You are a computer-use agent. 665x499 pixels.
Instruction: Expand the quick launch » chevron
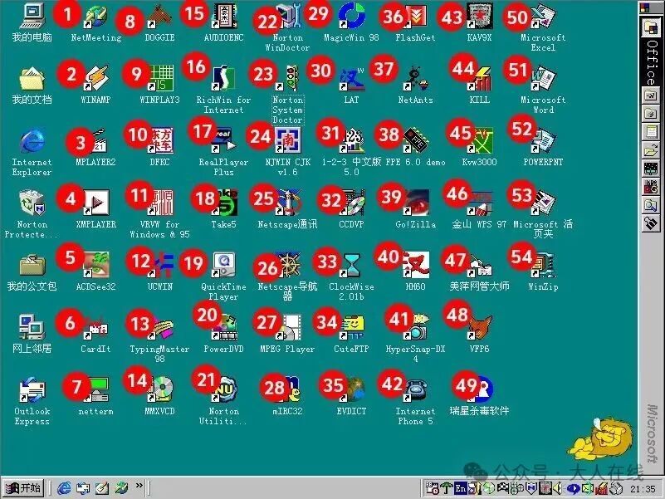point(139,486)
